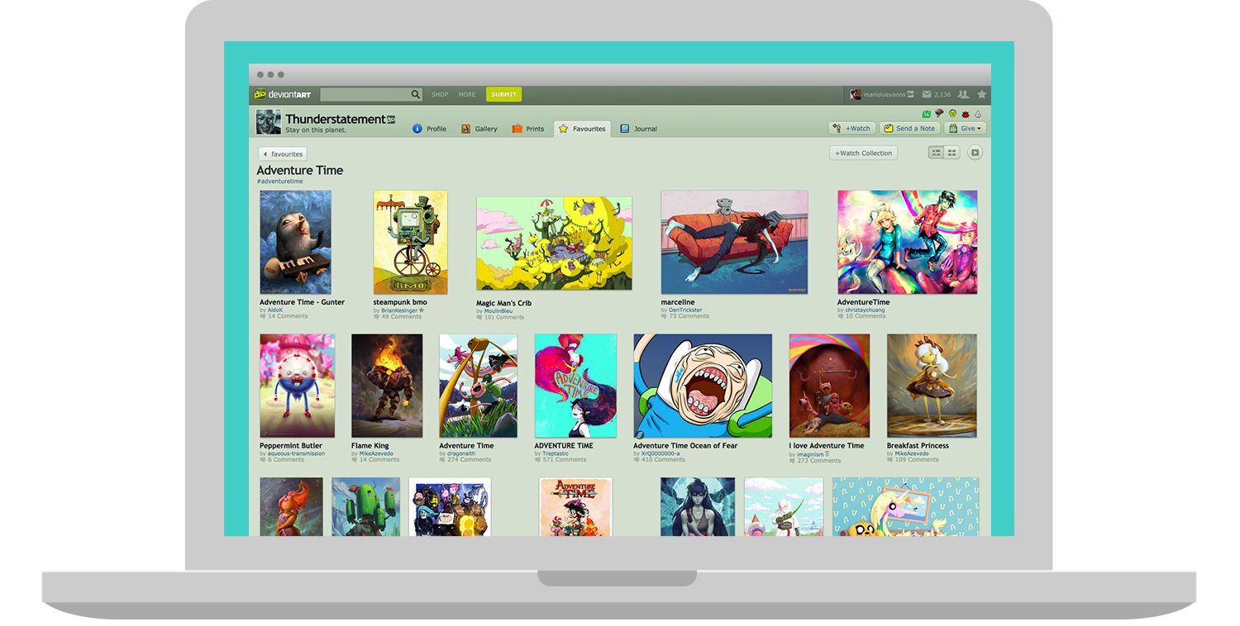Screen dimensions: 1240x626
Task: Click the ladybug badge icon
Action: pyautogui.click(x=966, y=114)
